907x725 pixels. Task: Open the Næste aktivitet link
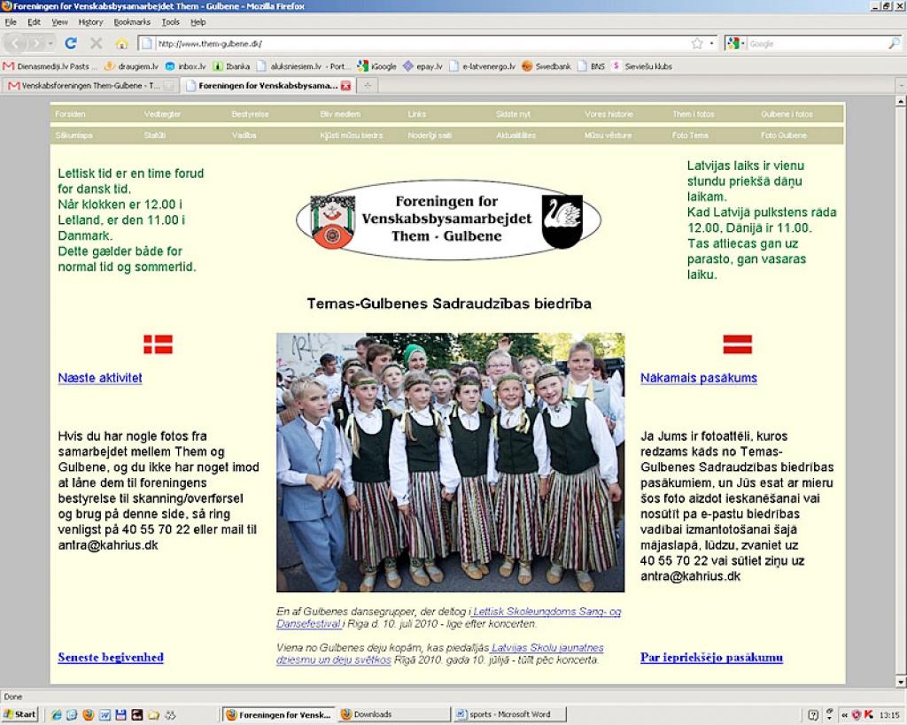[99, 378]
